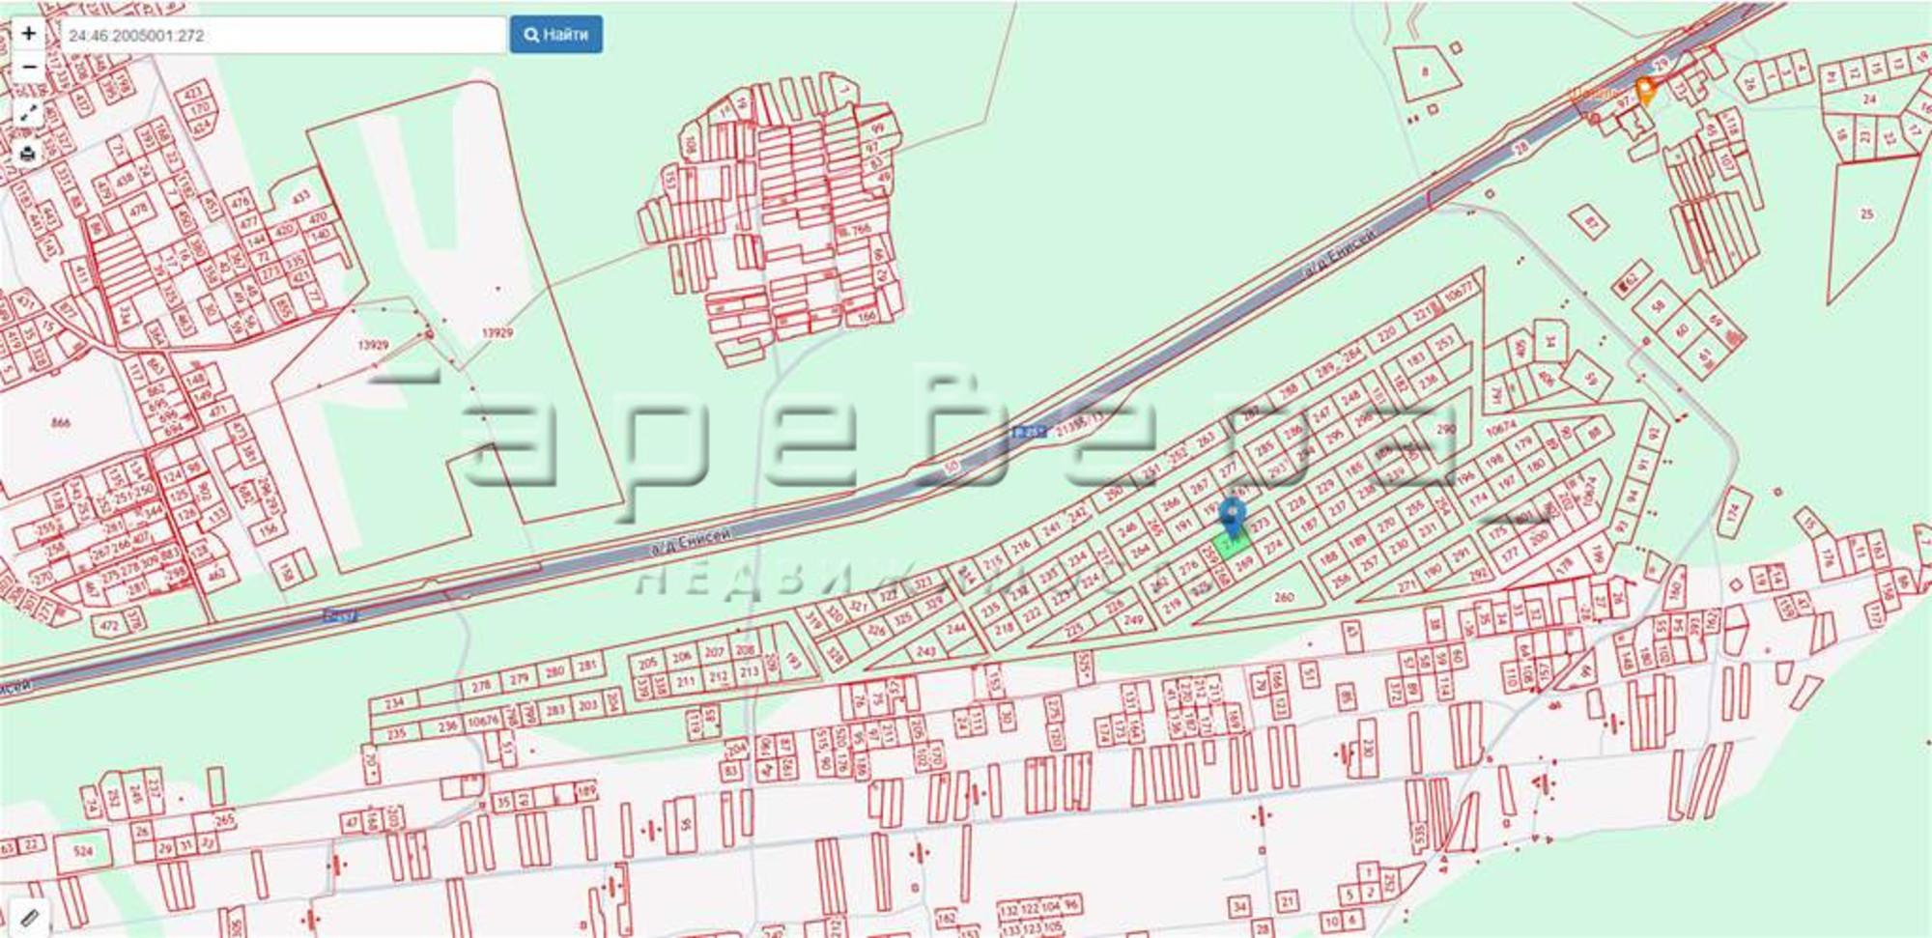
Task: Click the blue location pin marker
Action: 1233,516
